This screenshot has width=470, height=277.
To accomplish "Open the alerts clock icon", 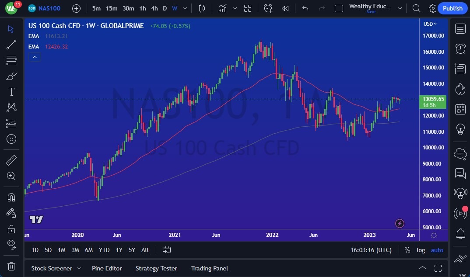I will click(460, 48).
